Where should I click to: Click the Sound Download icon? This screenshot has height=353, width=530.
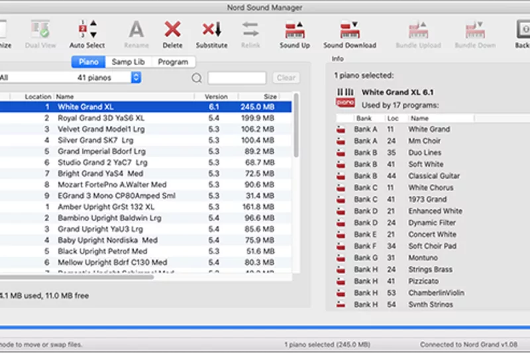tap(349, 30)
